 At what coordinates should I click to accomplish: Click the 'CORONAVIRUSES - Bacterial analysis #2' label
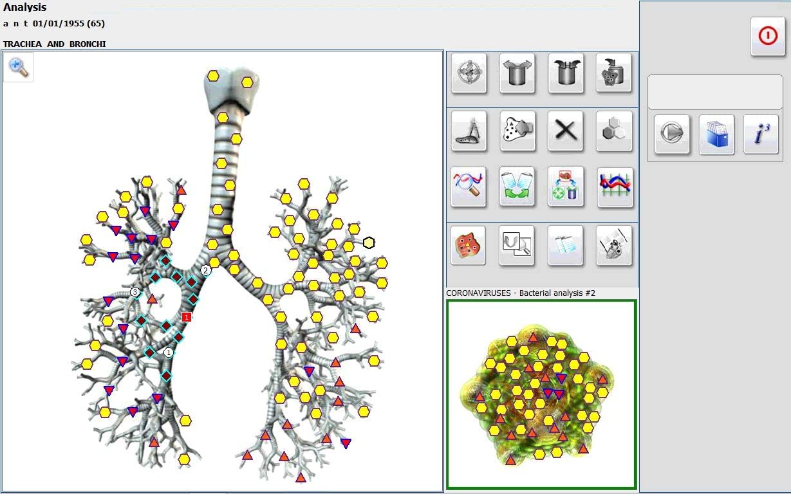click(521, 293)
